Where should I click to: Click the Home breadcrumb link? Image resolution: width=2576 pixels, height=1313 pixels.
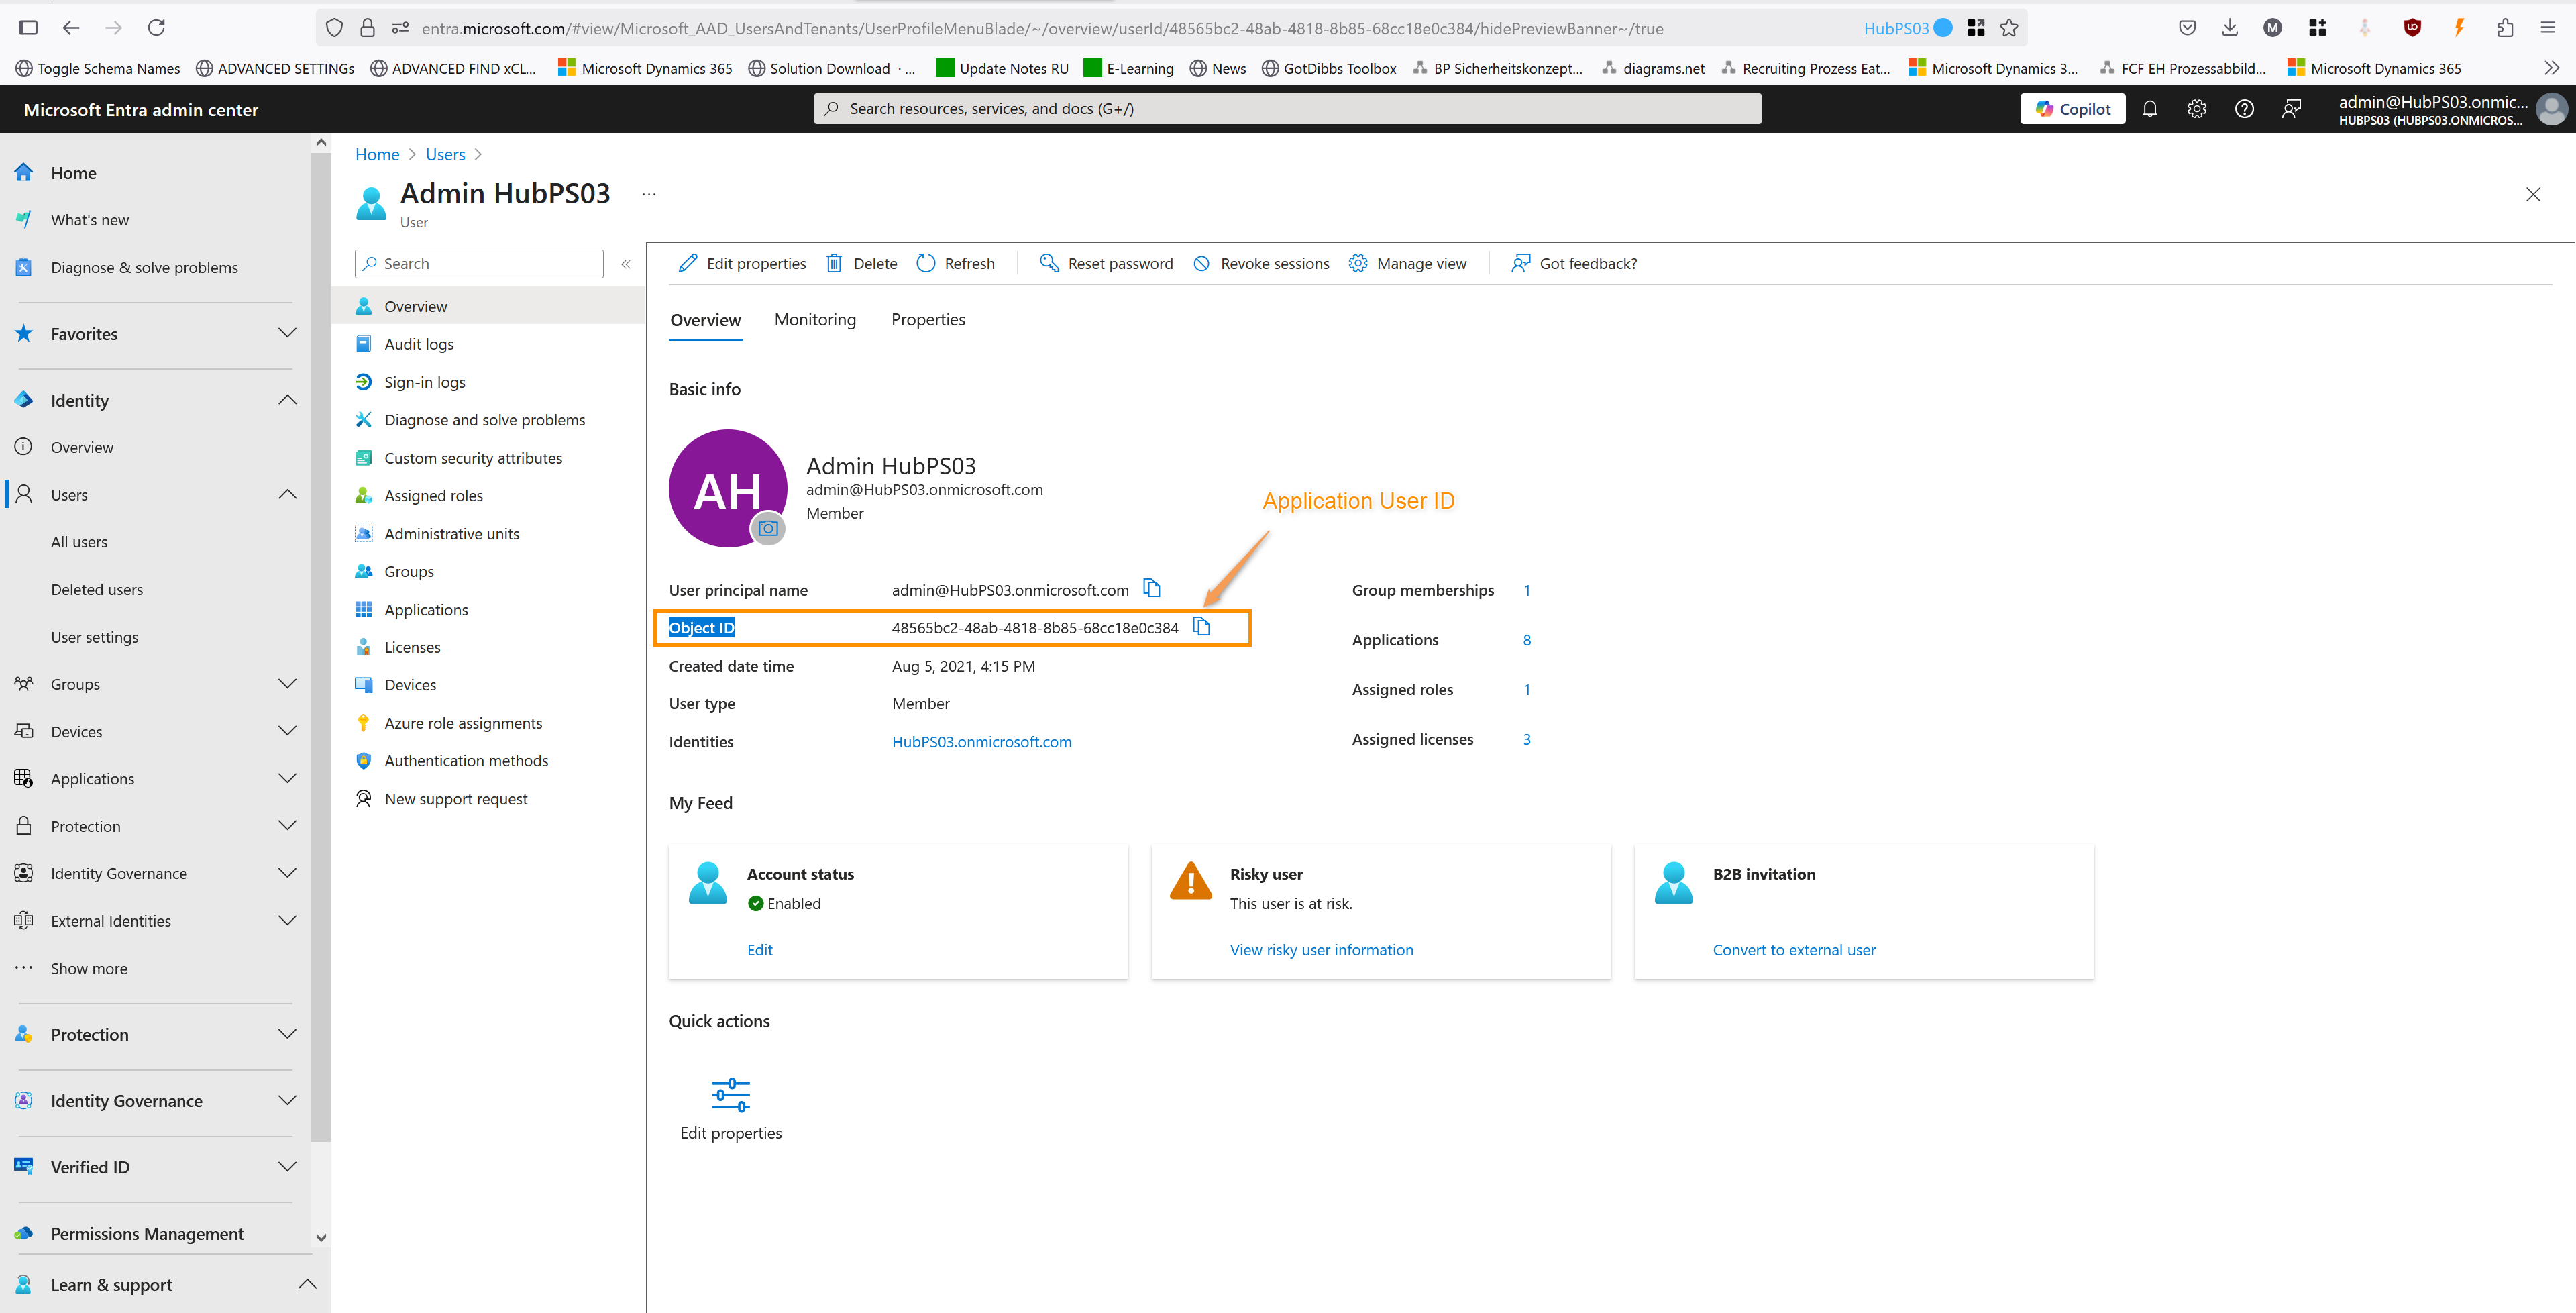(377, 154)
